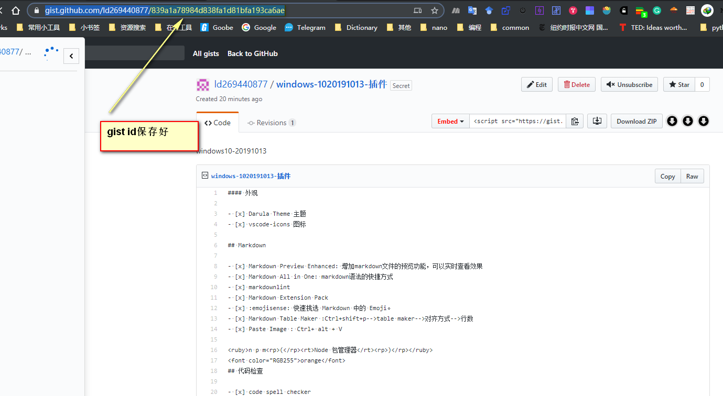Open the 常用小工具 bookmark folder
Viewport: 723px width, 396px height.
38,27
